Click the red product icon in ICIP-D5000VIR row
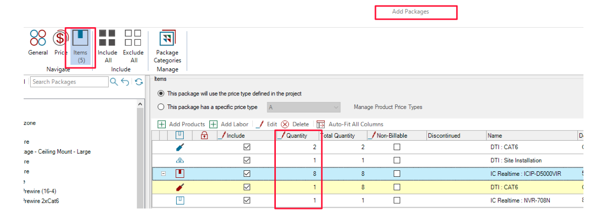This screenshot has width=591, height=213. point(180,174)
